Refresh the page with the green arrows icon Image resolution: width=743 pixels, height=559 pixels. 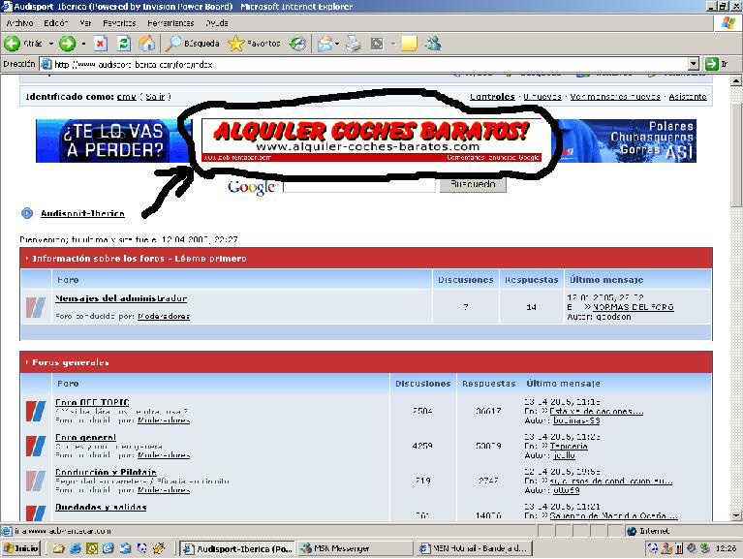124,44
